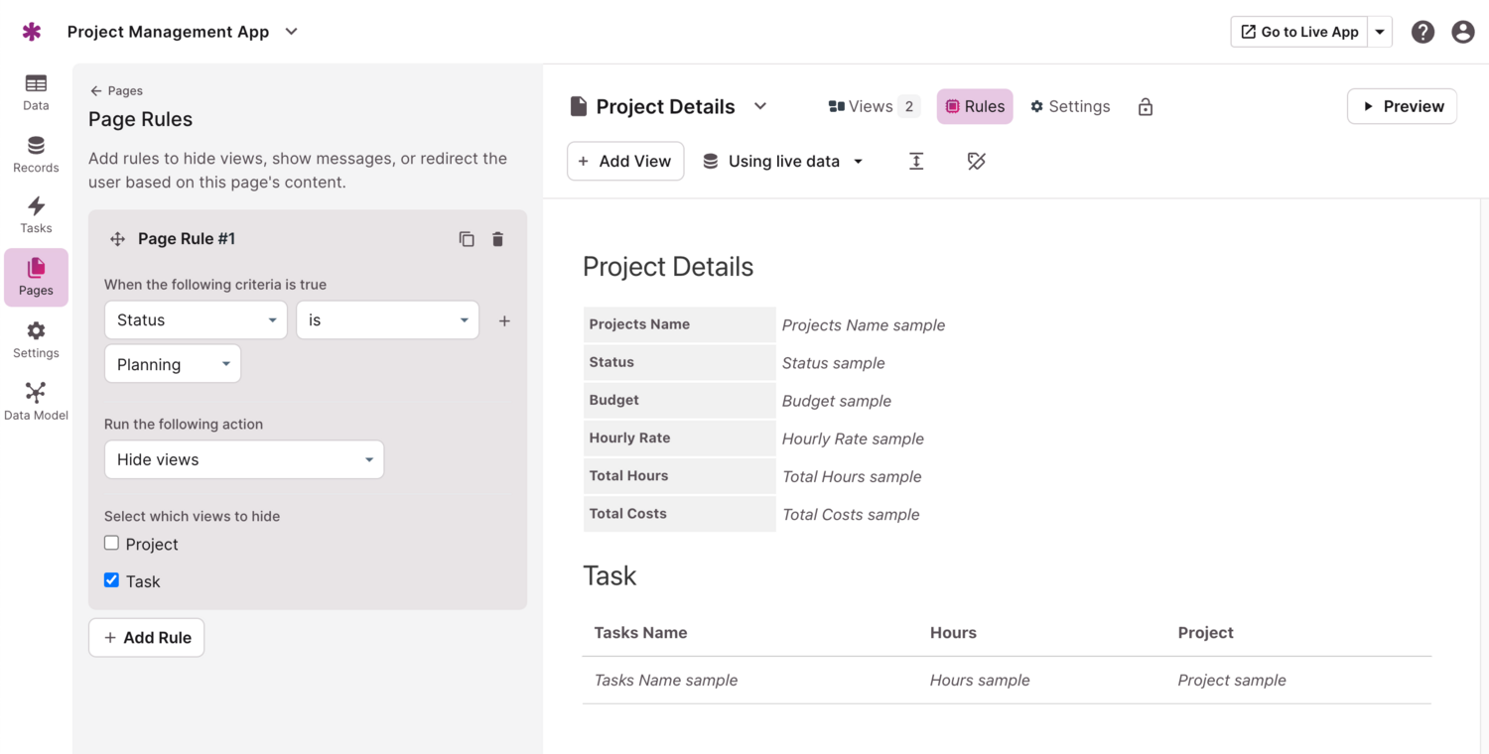The width and height of the screenshot is (1489, 754).
Task: Open the Data section in sidebar
Action: point(36,92)
